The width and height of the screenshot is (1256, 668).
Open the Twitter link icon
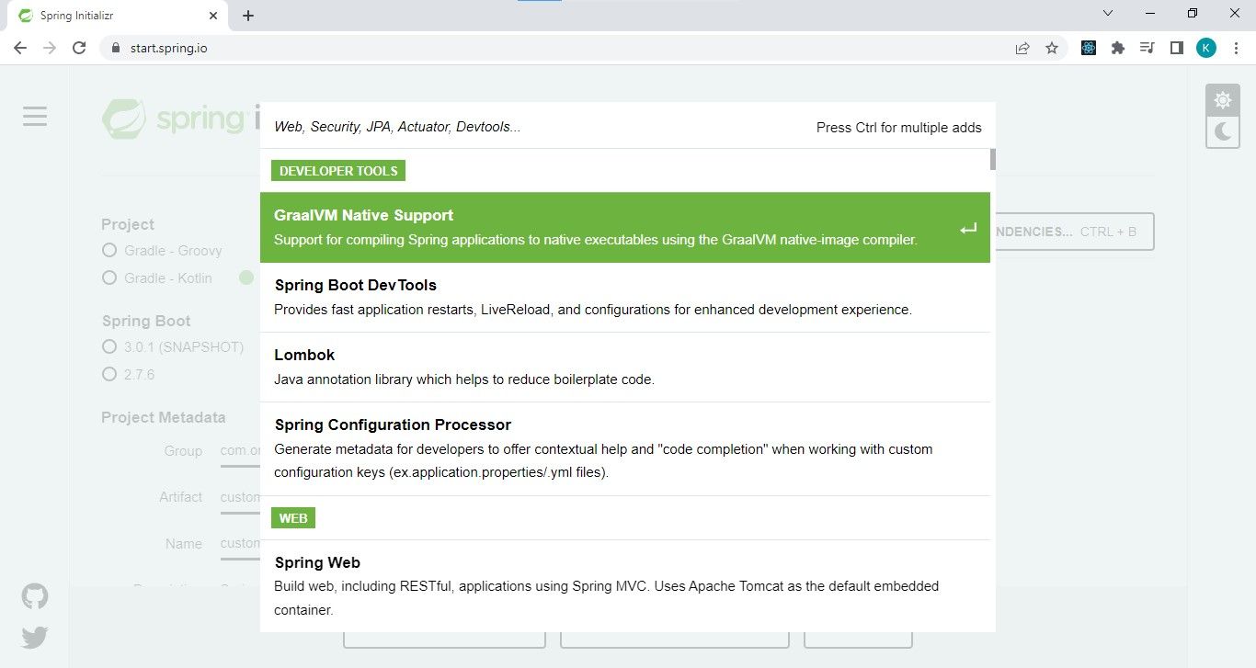coord(35,637)
